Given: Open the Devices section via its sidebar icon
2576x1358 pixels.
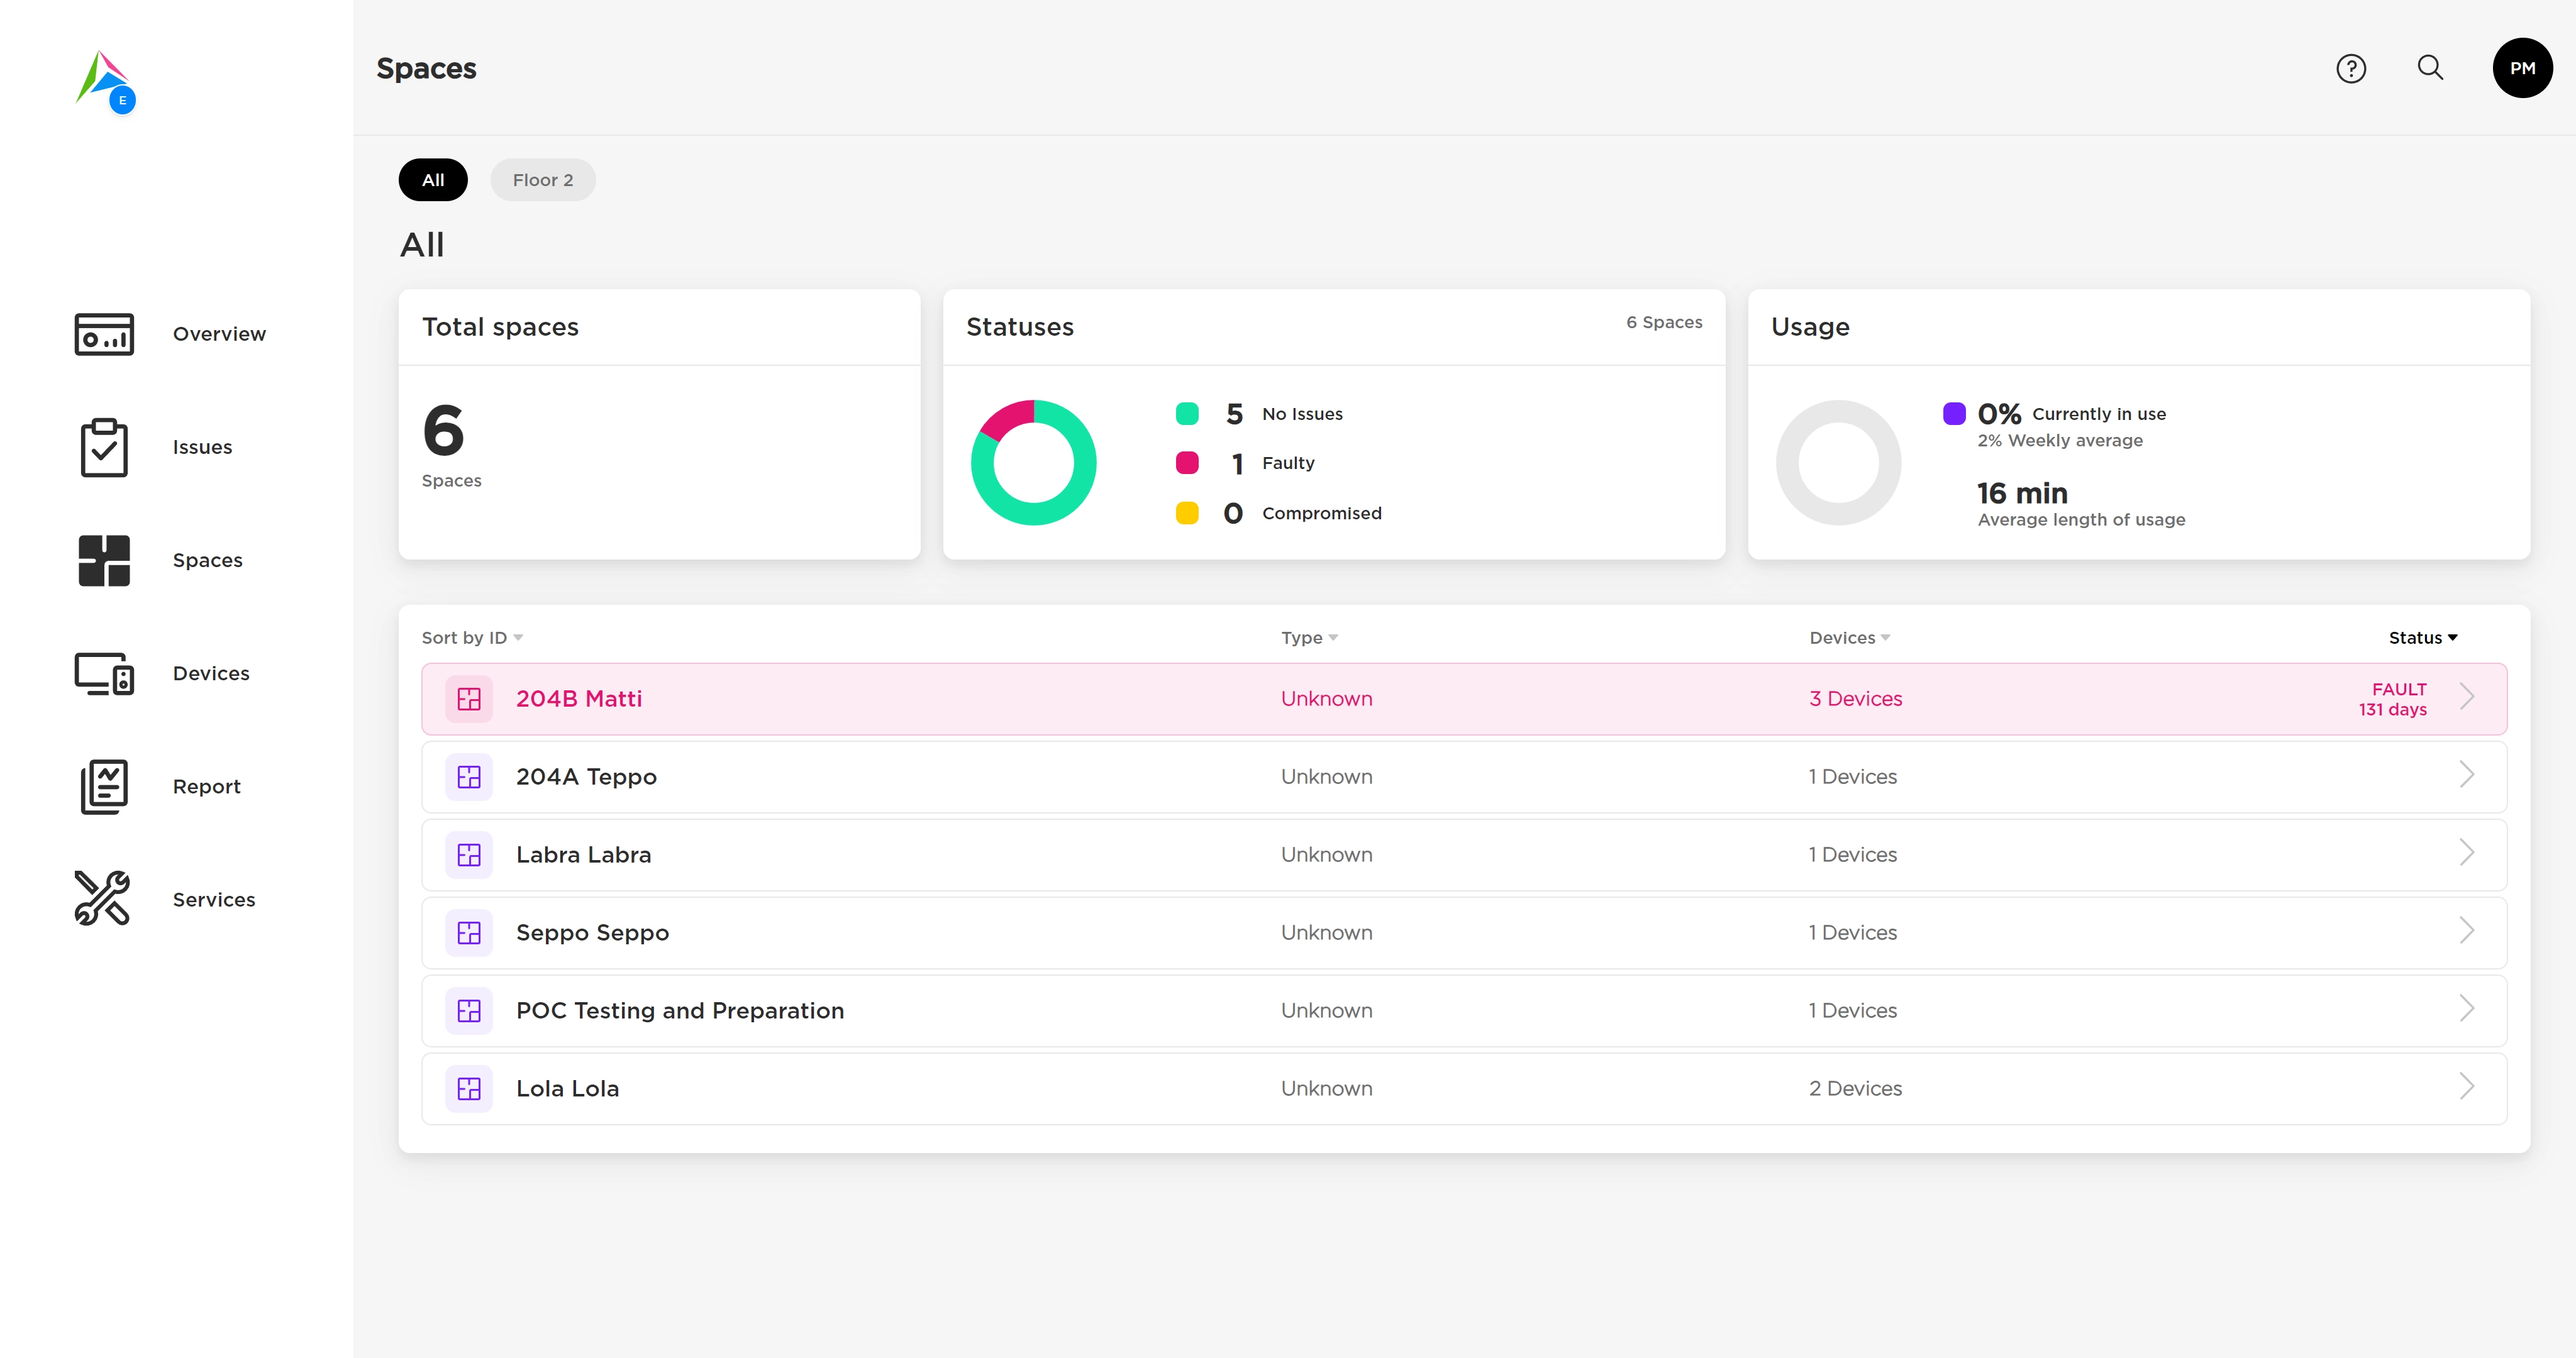Looking at the screenshot, I should pos(104,674).
